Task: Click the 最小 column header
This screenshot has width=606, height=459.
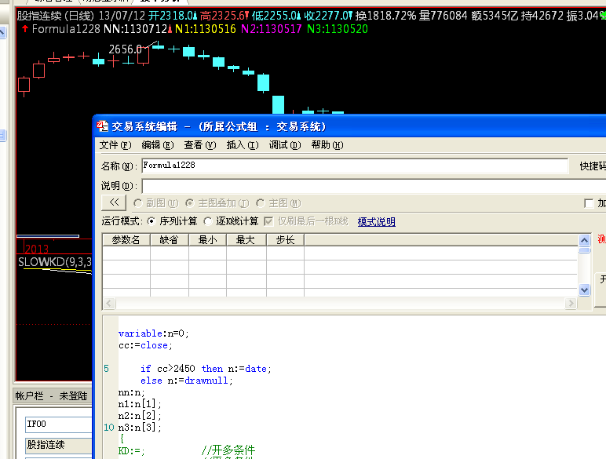Action: (207, 240)
